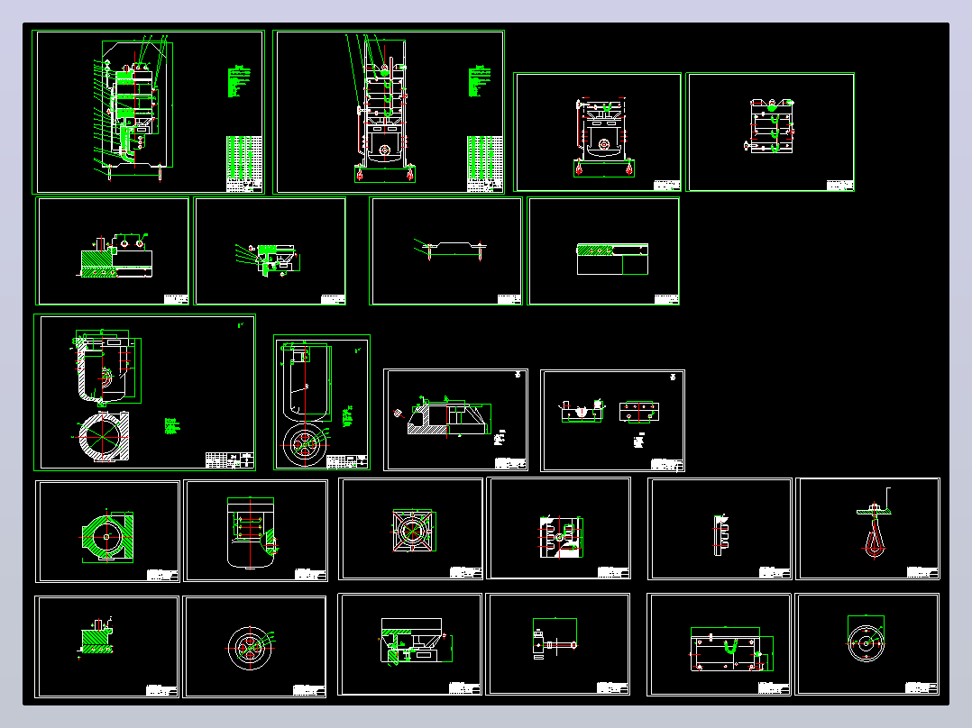The height and width of the screenshot is (728, 972).
Task: Select the rectangular plate sheet with green U-hook
Action: (720, 644)
